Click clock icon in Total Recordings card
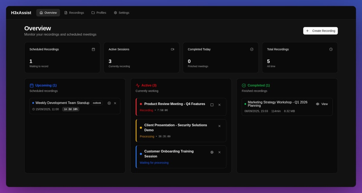Screen dimensions: 362x193 331,49
